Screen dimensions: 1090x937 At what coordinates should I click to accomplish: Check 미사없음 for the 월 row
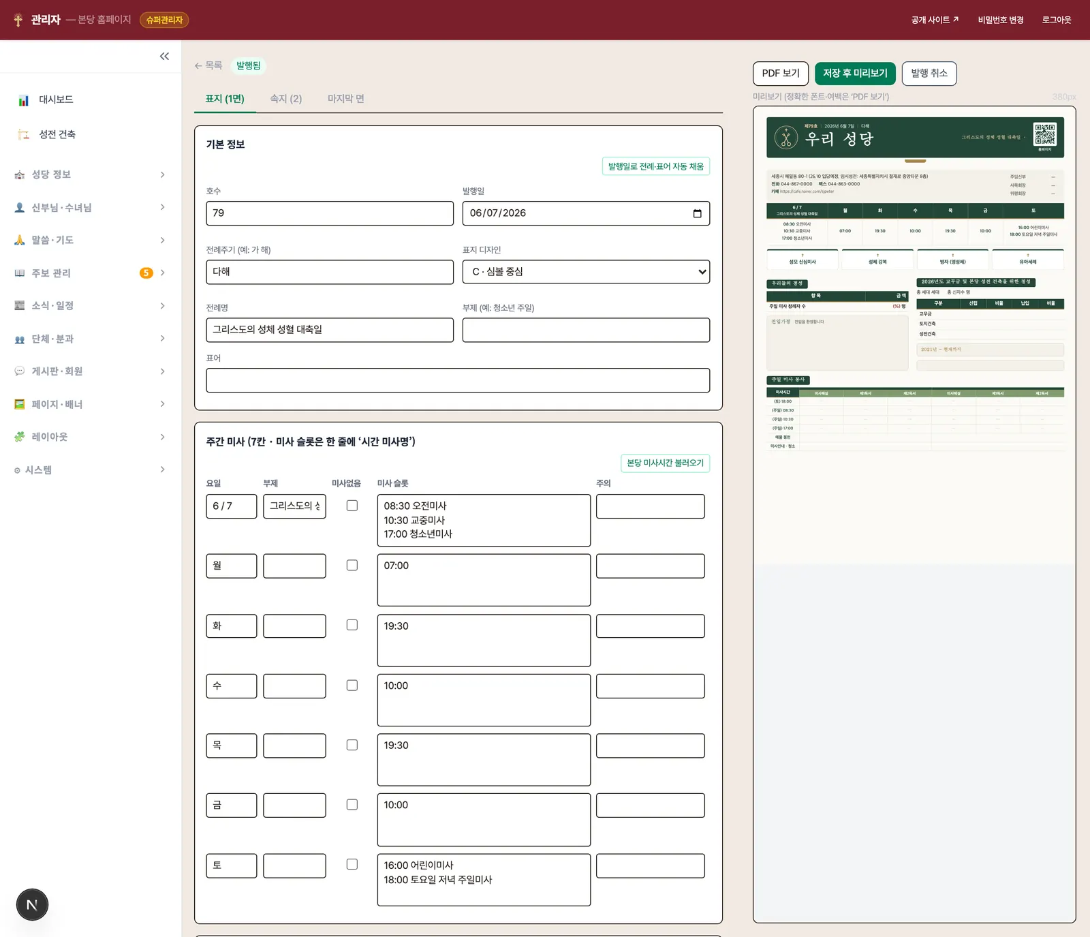coord(352,566)
